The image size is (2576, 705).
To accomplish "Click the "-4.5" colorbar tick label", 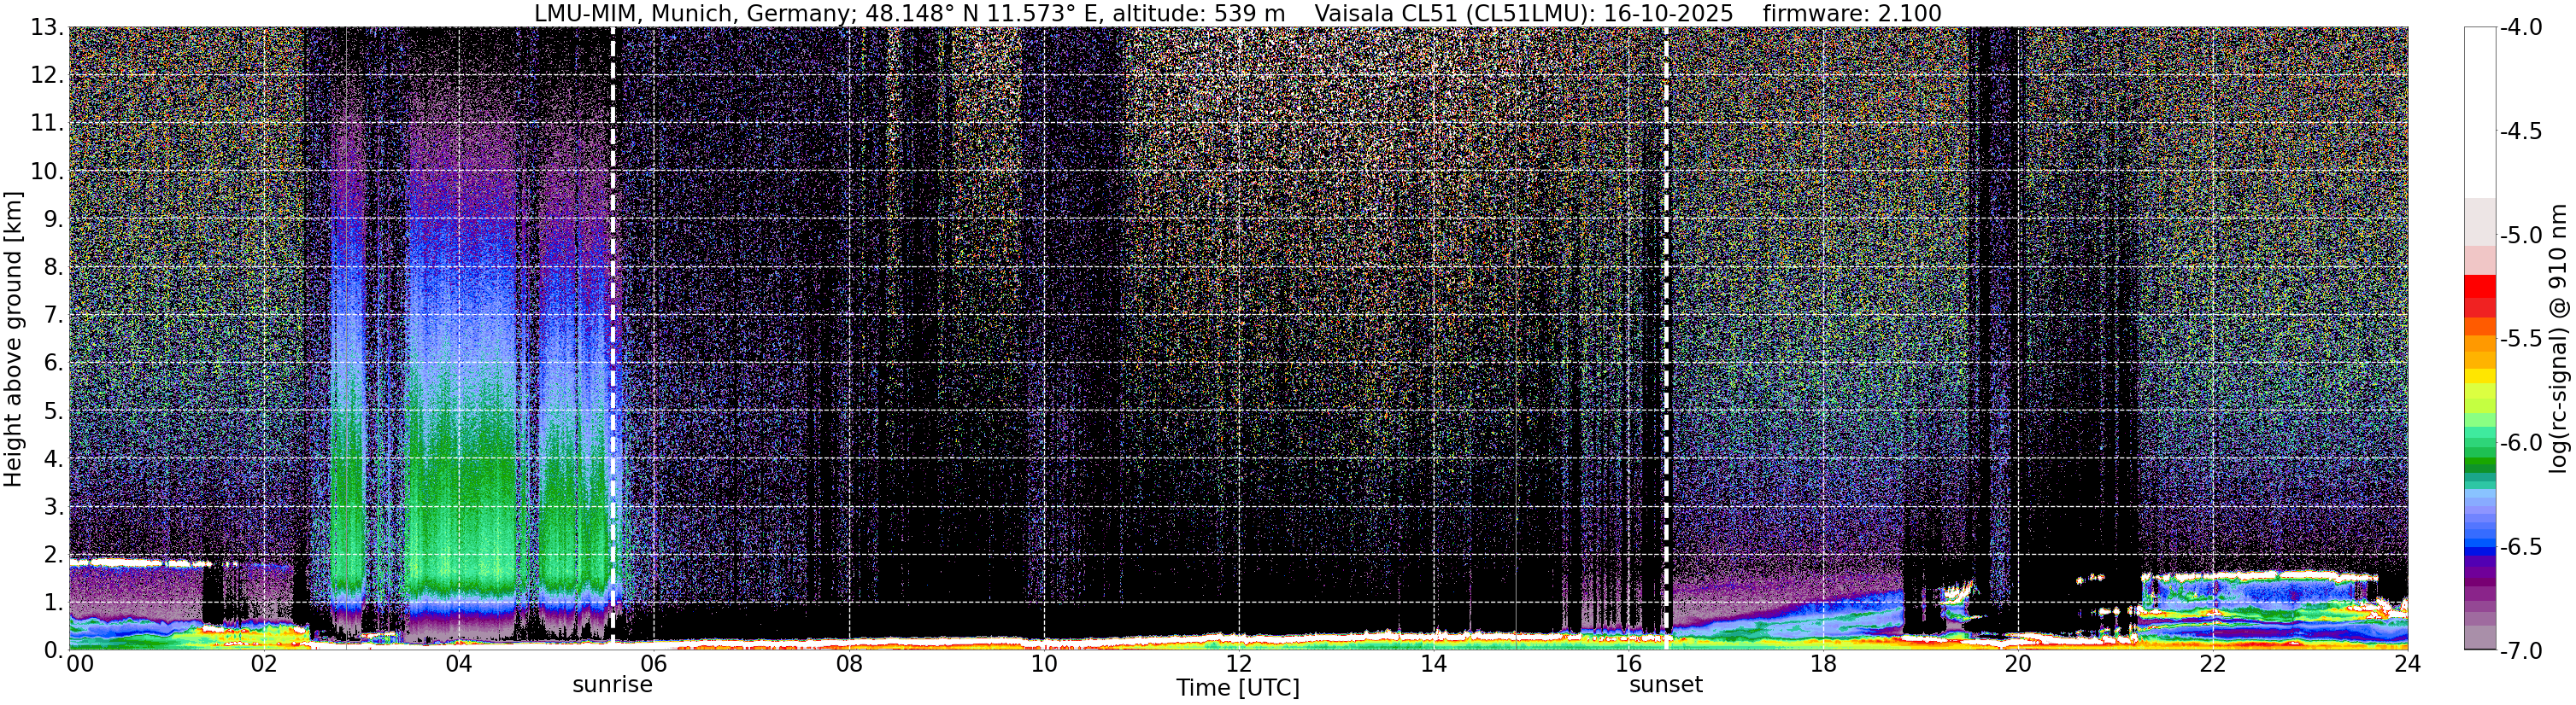I will [x=2521, y=131].
